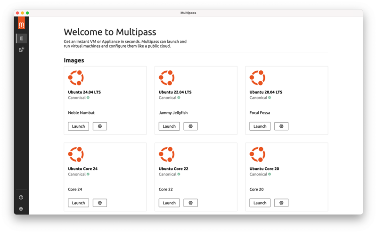Launch the Ubuntu Core 20 image

click(260, 203)
